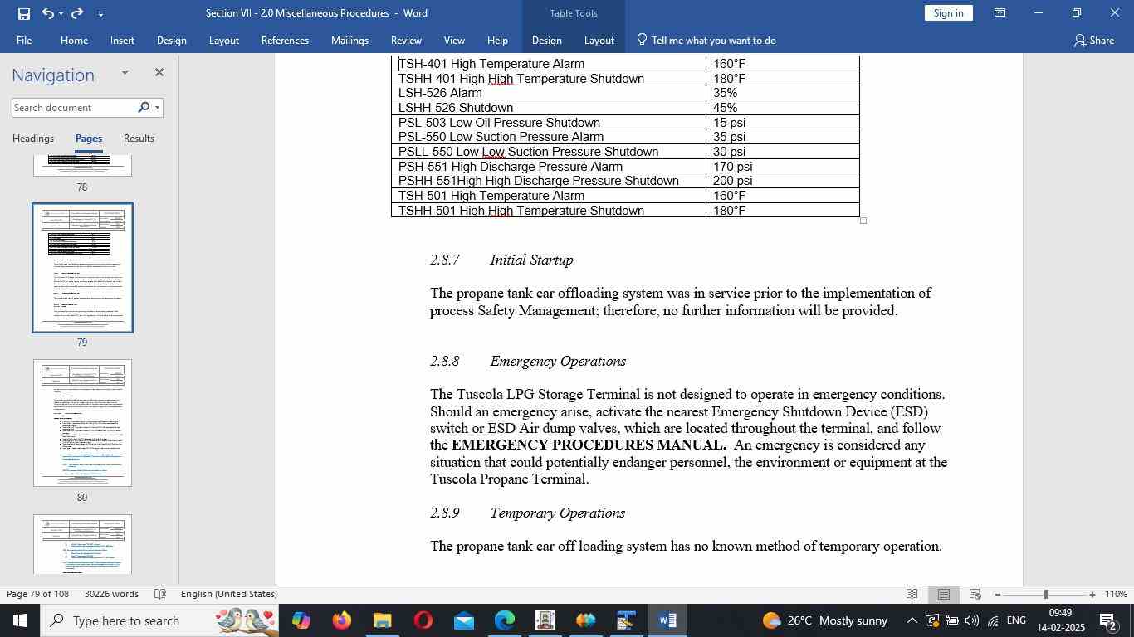
Task: Switch to Headings tab in Navigation
Action: [x=33, y=139]
